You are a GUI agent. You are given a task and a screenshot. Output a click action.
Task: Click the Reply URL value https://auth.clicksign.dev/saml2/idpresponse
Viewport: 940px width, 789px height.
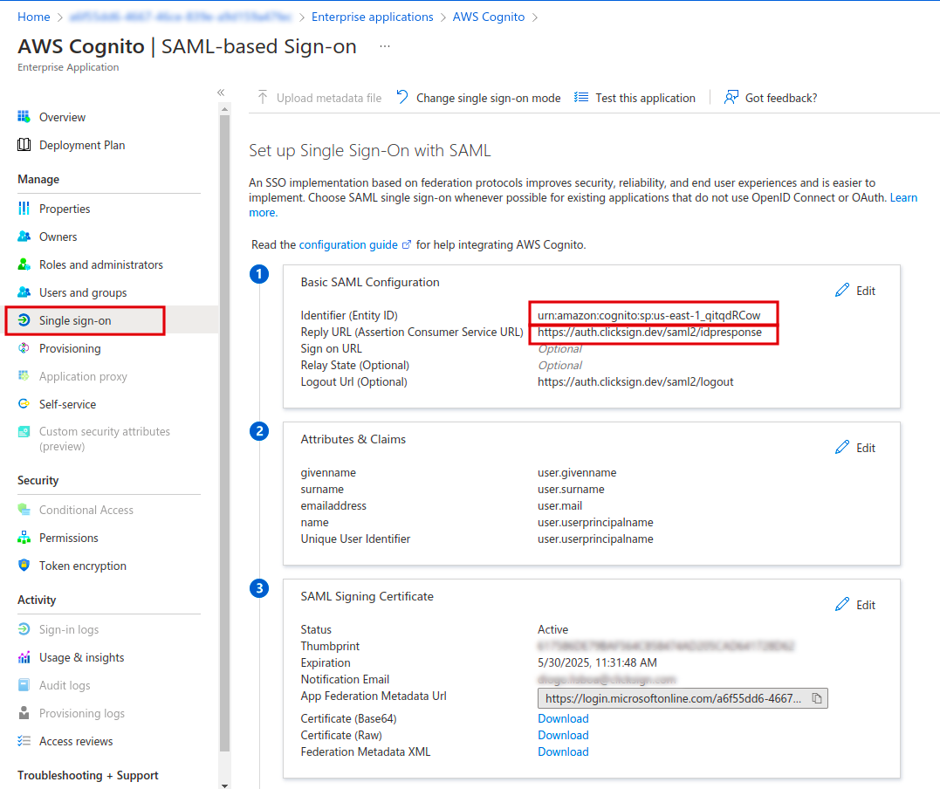(650, 333)
